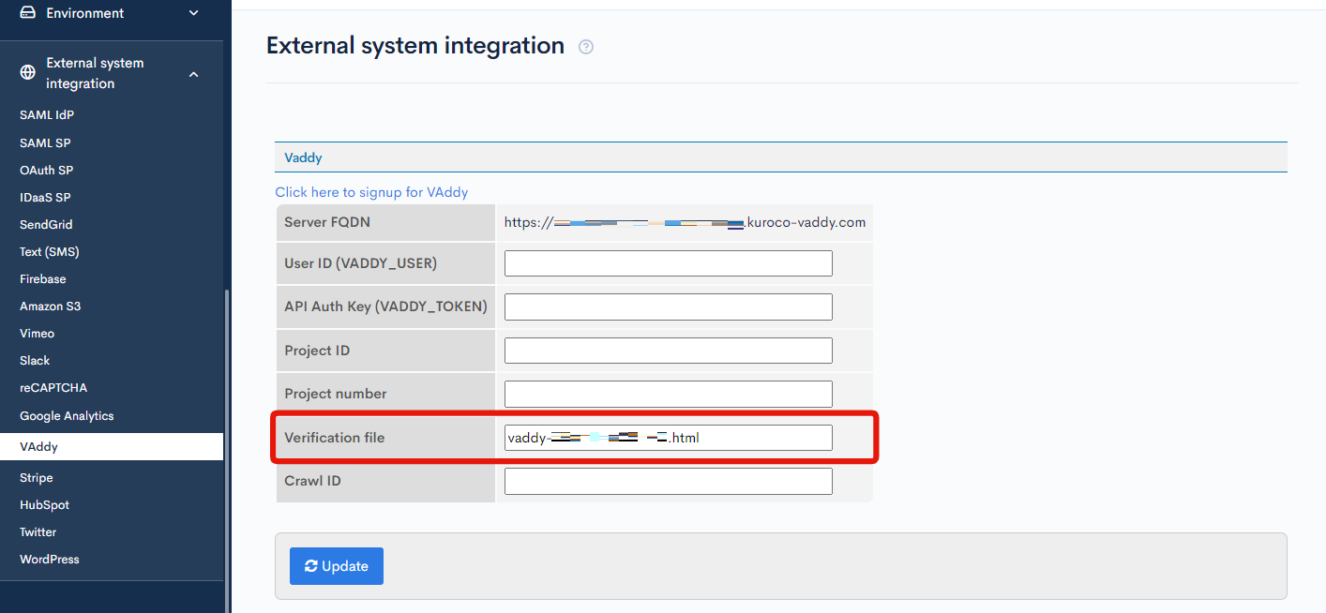The image size is (1326, 613).
Task: Go to Google Analytics integration
Action: 67,416
